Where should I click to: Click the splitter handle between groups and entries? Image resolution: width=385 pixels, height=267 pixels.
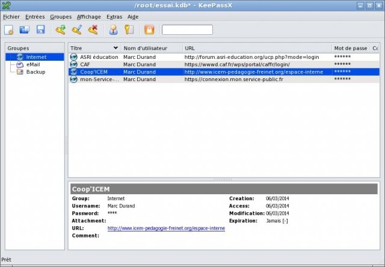66,146
